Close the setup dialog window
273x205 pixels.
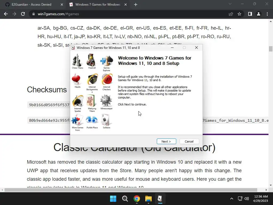[x=196, y=48]
